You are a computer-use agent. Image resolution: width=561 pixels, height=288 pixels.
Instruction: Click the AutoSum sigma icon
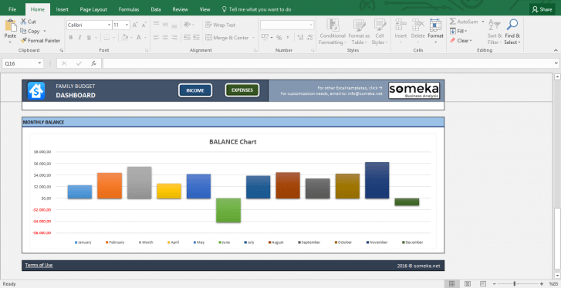pos(453,22)
